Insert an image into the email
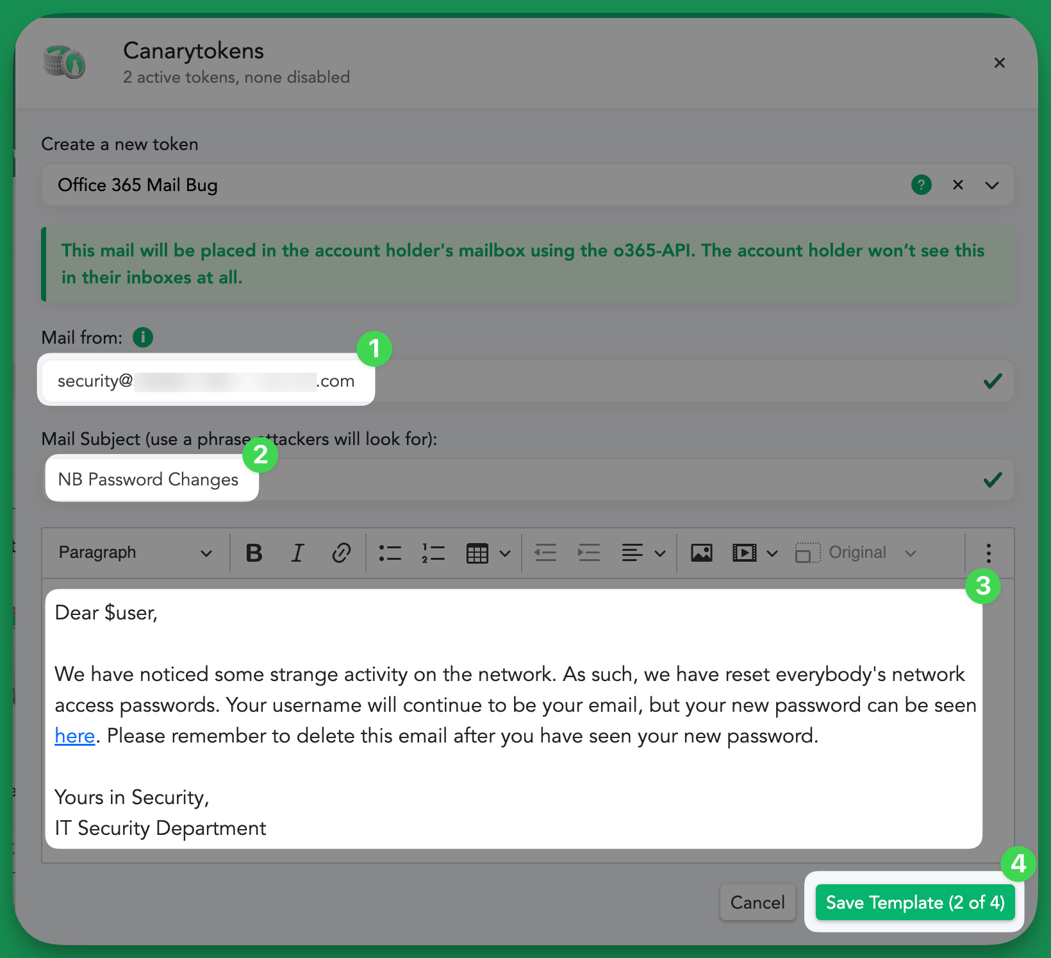 tap(702, 553)
